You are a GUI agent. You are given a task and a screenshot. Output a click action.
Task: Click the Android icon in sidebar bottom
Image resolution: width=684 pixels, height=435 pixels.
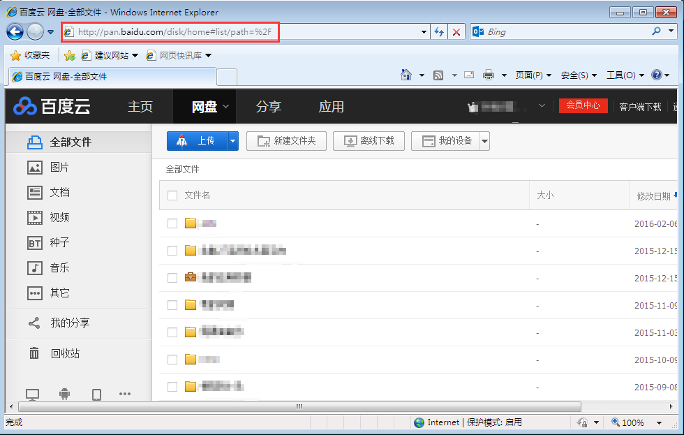point(64,394)
